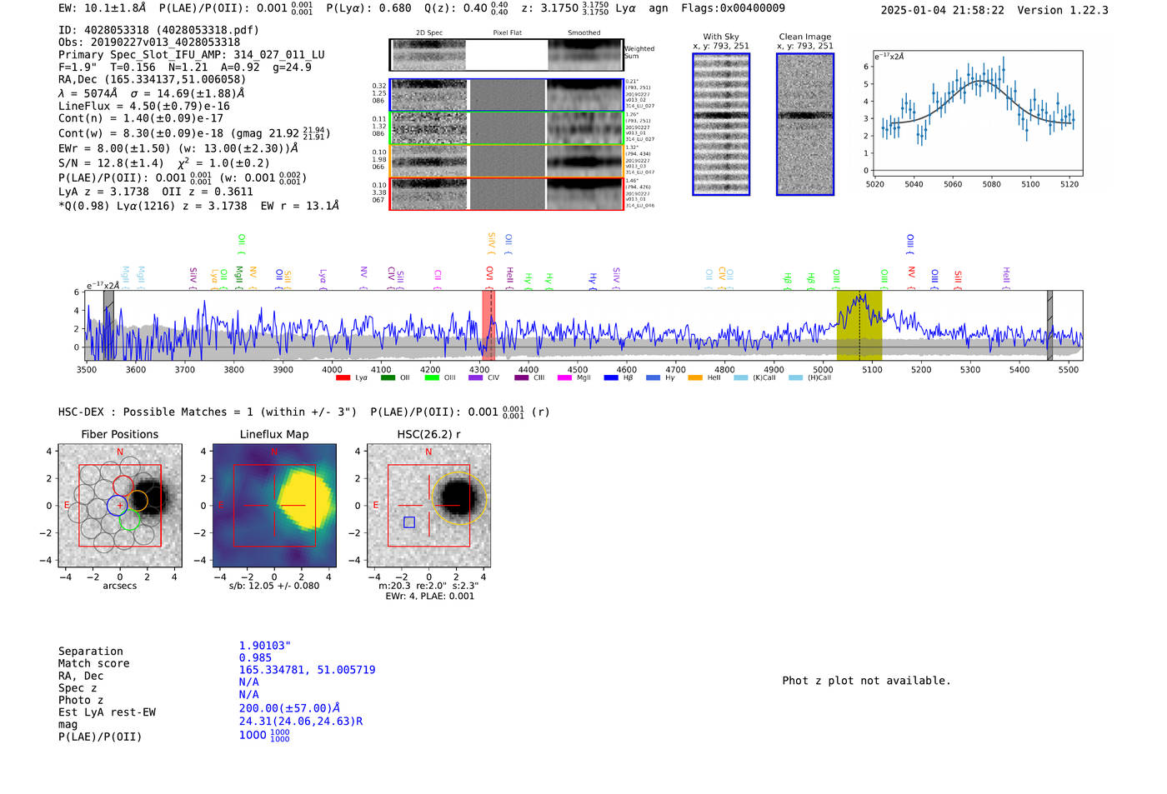Click the magenta MgII legend swatch

coord(564,378)
